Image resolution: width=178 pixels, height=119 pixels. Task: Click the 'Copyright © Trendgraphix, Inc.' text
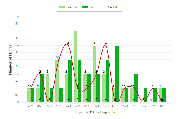click(x=96, y=112)
